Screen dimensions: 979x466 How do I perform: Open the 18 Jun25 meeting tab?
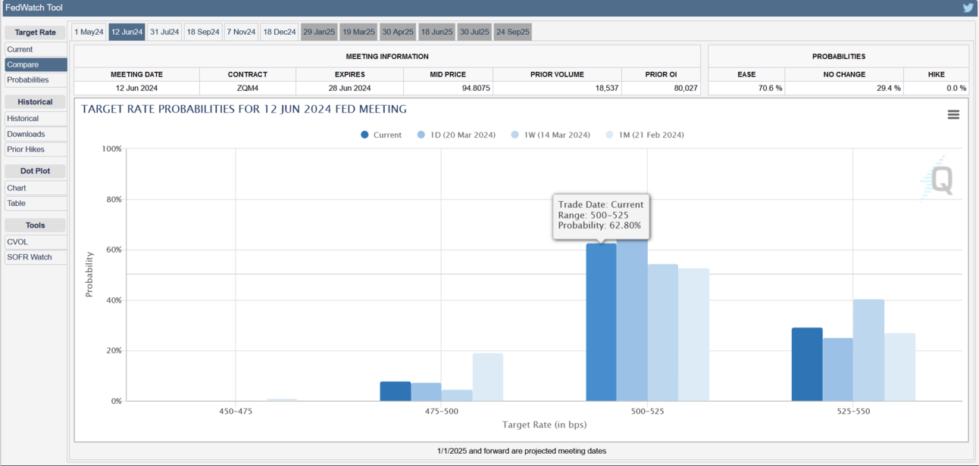click(x=436, y=32)
